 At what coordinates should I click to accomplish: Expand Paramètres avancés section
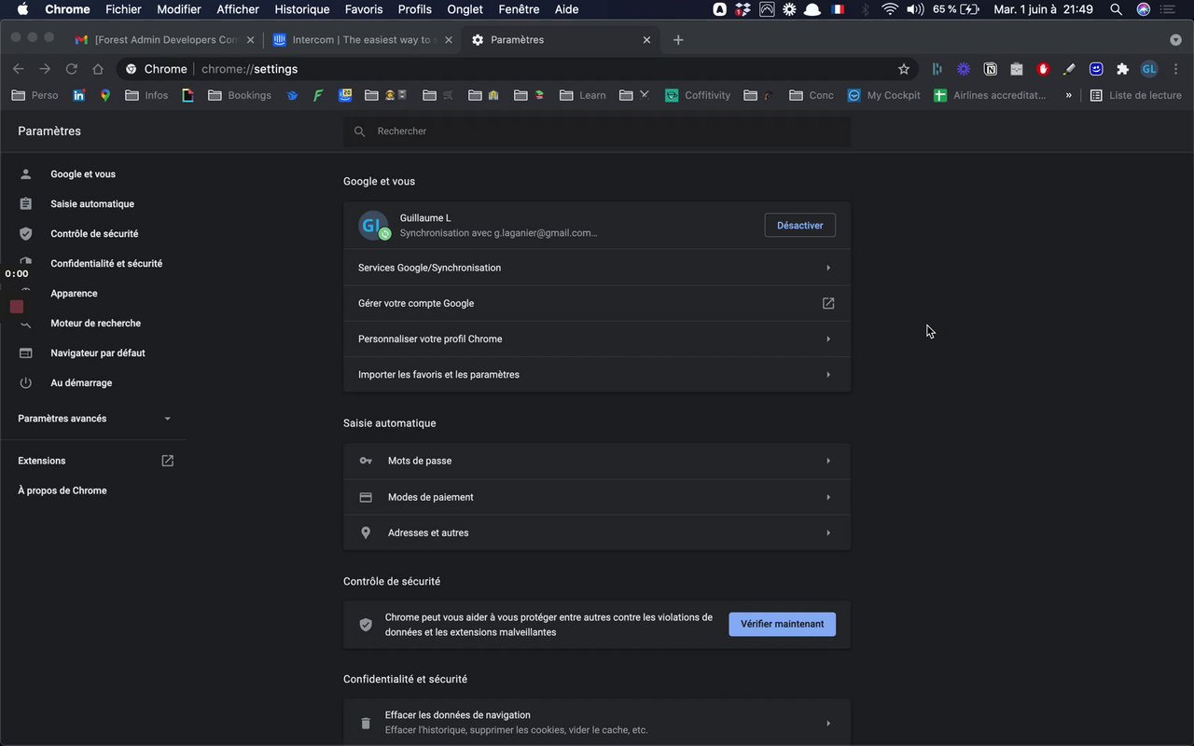[x=94, y=419]
